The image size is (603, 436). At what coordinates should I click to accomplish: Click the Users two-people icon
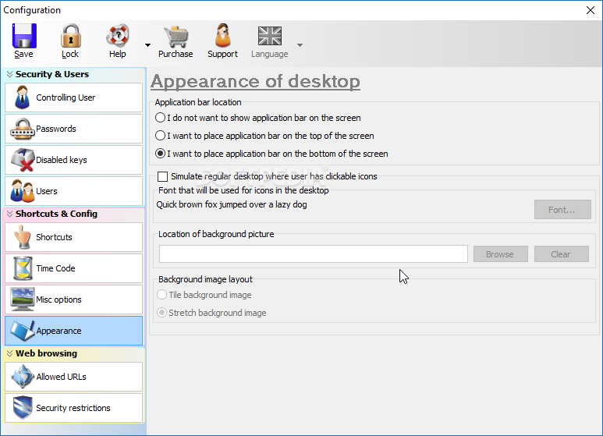pos(23,191)
